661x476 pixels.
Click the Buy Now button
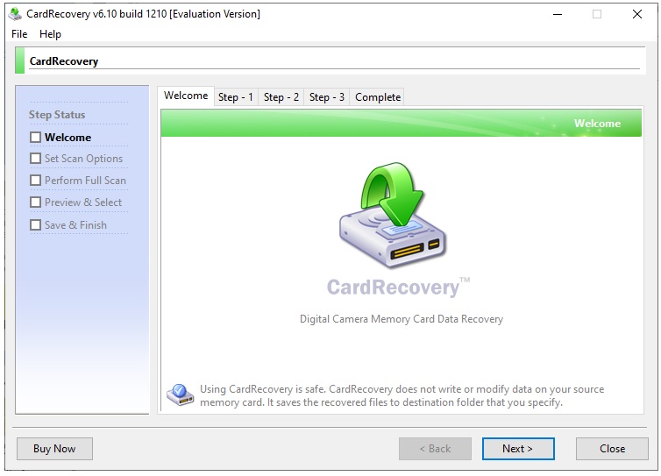[55, 449]
